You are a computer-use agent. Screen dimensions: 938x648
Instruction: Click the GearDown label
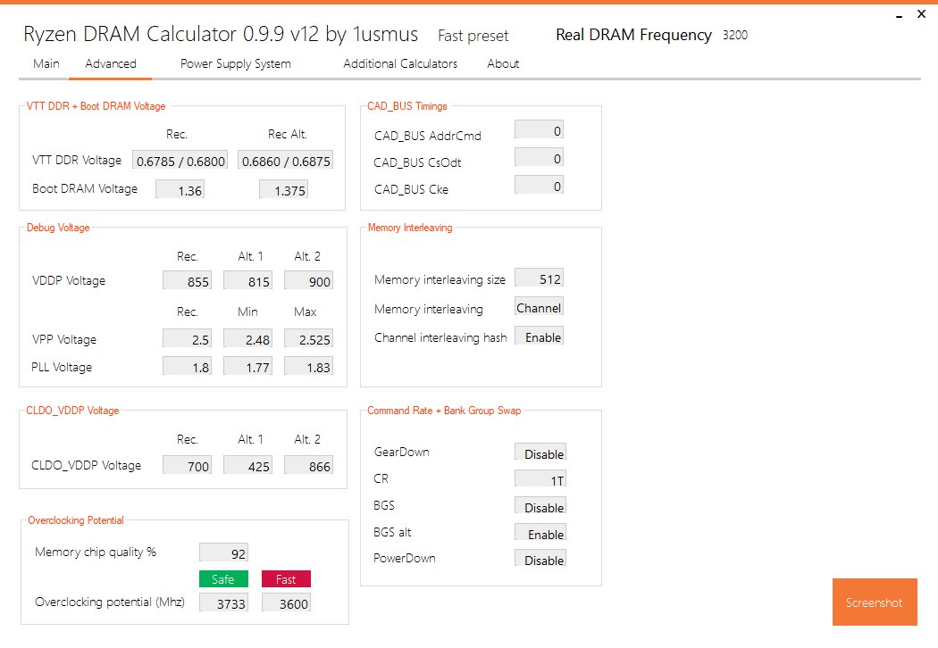click(401, 452)
